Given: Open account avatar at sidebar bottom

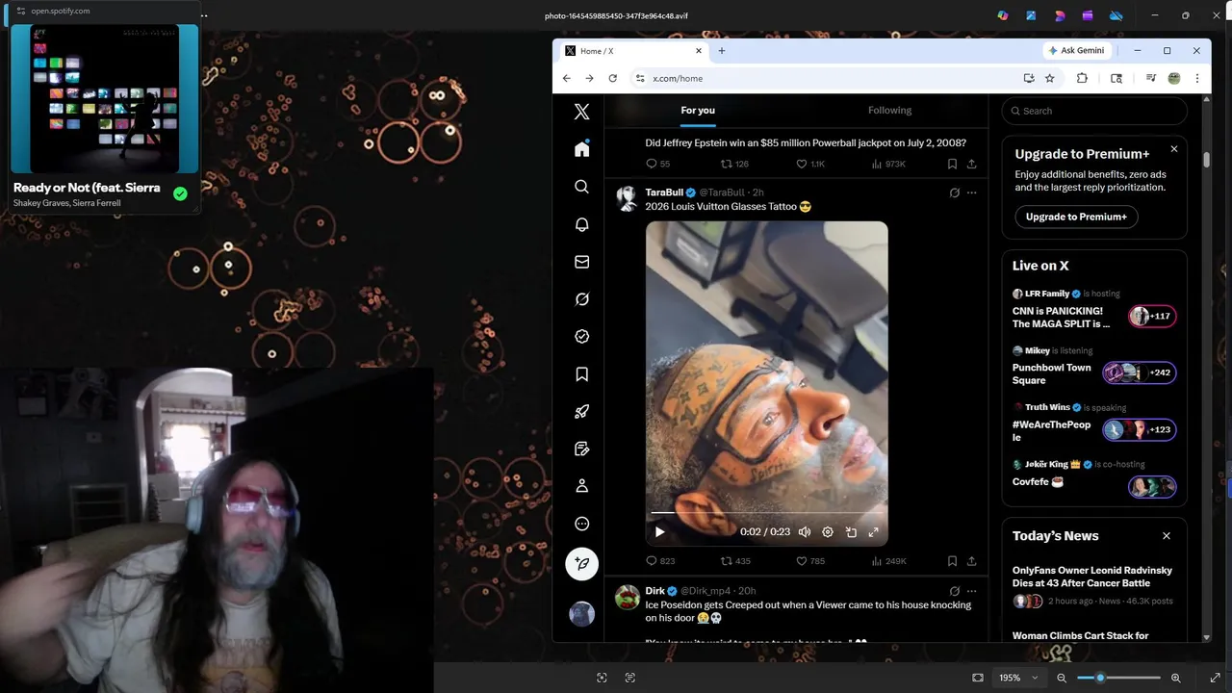Looking at the screenshot, I should click(x=581, y=614).
